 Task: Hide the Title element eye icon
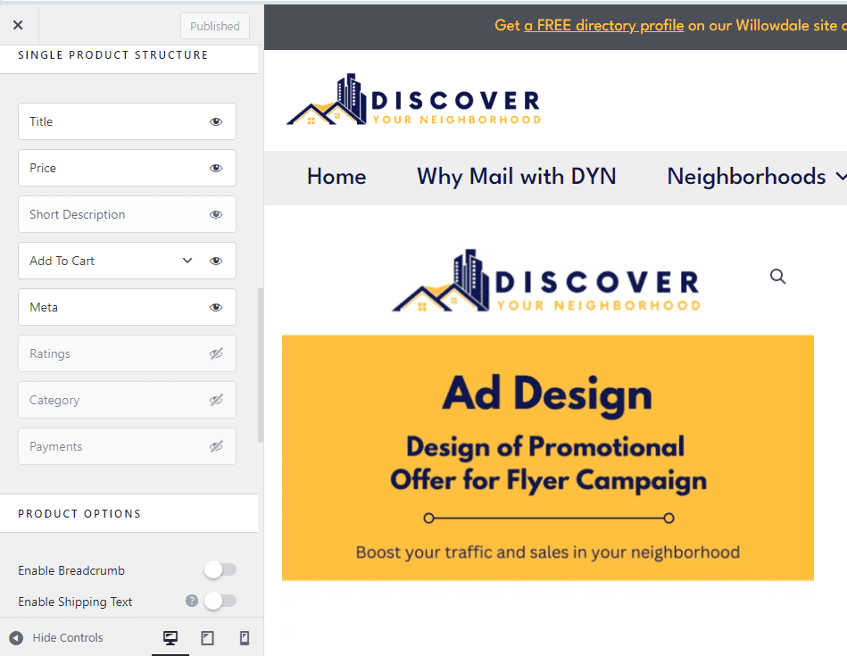point(215,122)
